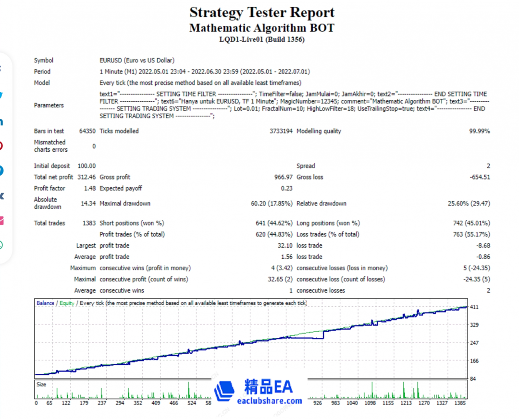Share on VK social network

[1, 195]
